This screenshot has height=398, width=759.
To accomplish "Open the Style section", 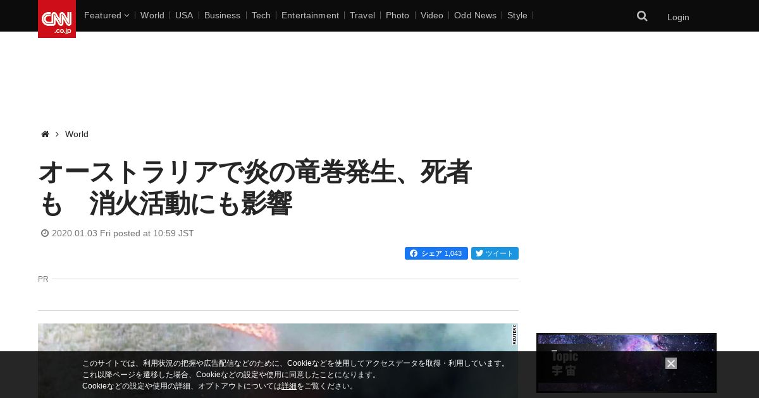I will coord(517,15).
